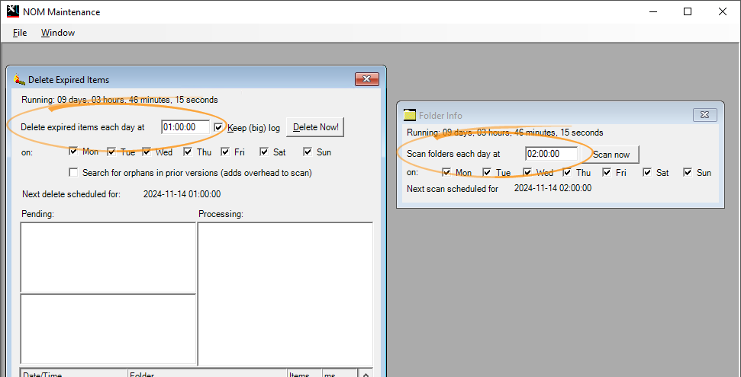Click inside the upper Pending list box
This screenshot has width=741, height=377.
coord(108,257)
